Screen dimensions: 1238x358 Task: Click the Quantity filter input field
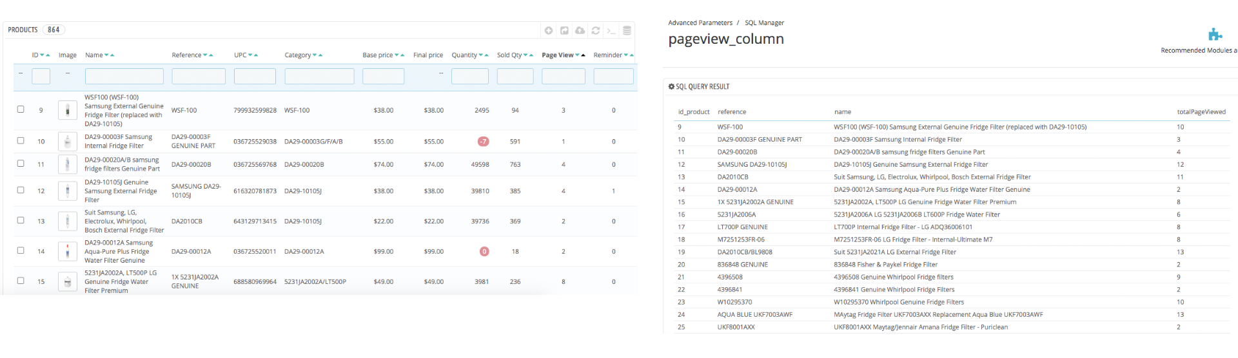coord(470,76)
